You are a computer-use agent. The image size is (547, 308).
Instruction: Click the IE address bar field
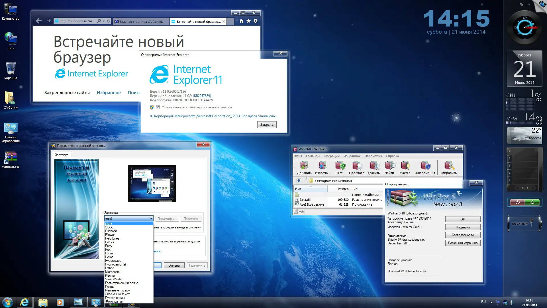coord(77,21)
